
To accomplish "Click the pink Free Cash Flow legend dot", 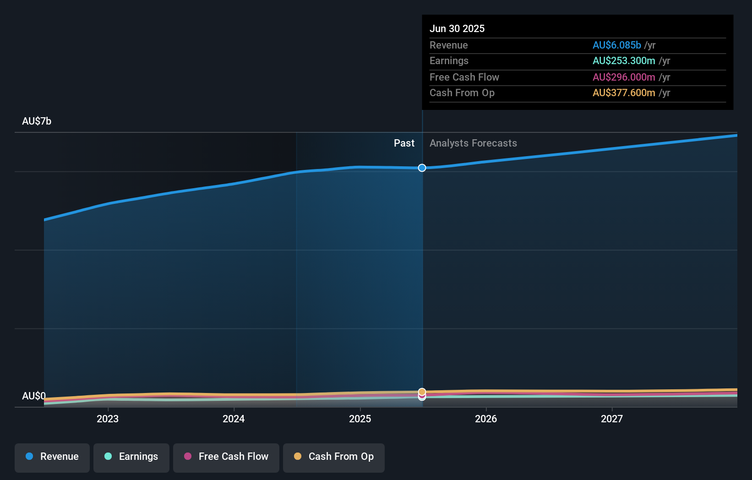I will point(187,457).
